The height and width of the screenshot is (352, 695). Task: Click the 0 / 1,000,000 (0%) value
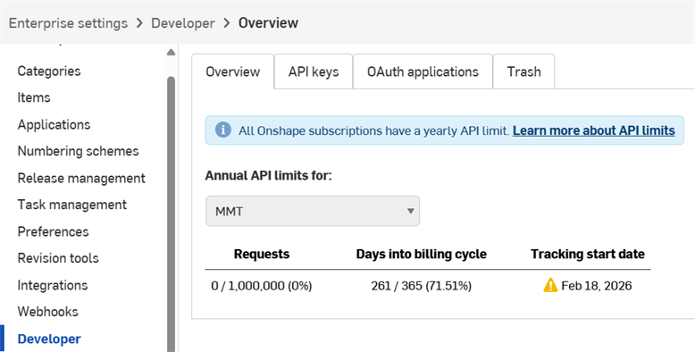[x=262, y=286]
